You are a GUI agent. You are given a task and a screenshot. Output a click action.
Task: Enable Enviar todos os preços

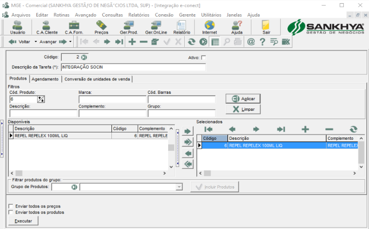(11, 206)
